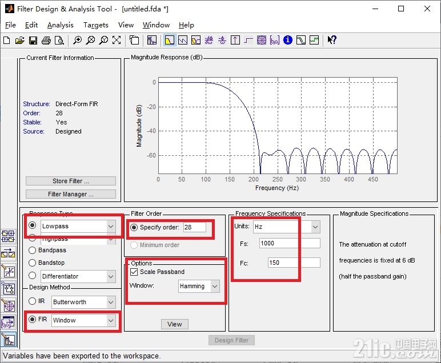Click the View button under Options
441x363 pixels.
(175, 324)
